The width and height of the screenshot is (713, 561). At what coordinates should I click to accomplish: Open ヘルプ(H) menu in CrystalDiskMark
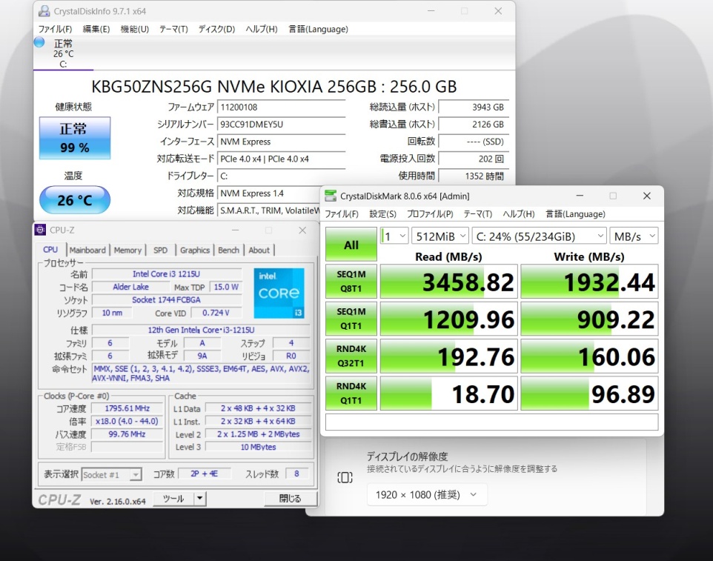519,214
